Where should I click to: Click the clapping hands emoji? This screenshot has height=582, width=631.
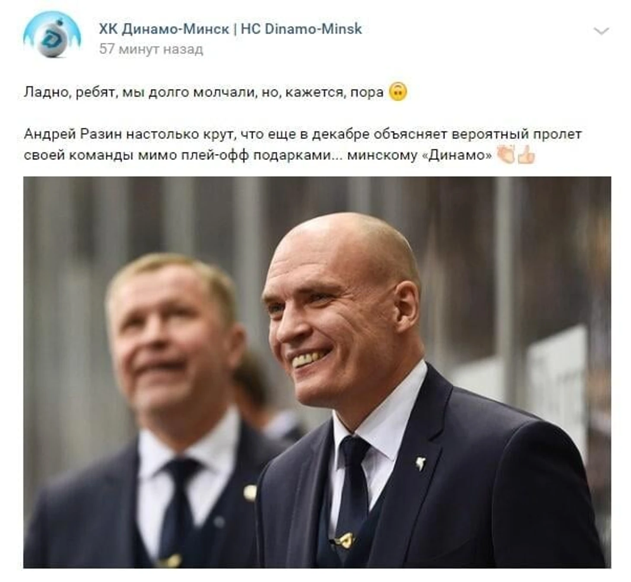point(506,154)
